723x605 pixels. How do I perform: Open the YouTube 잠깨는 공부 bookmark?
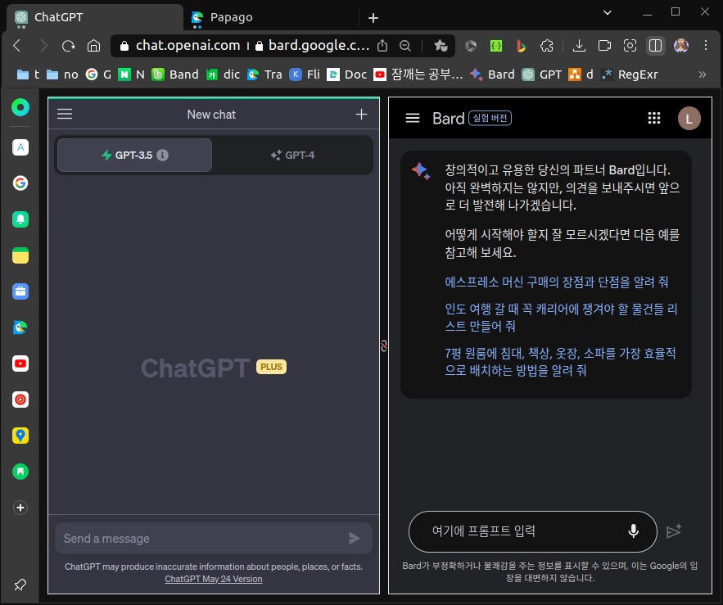click(x=418, y=74)
